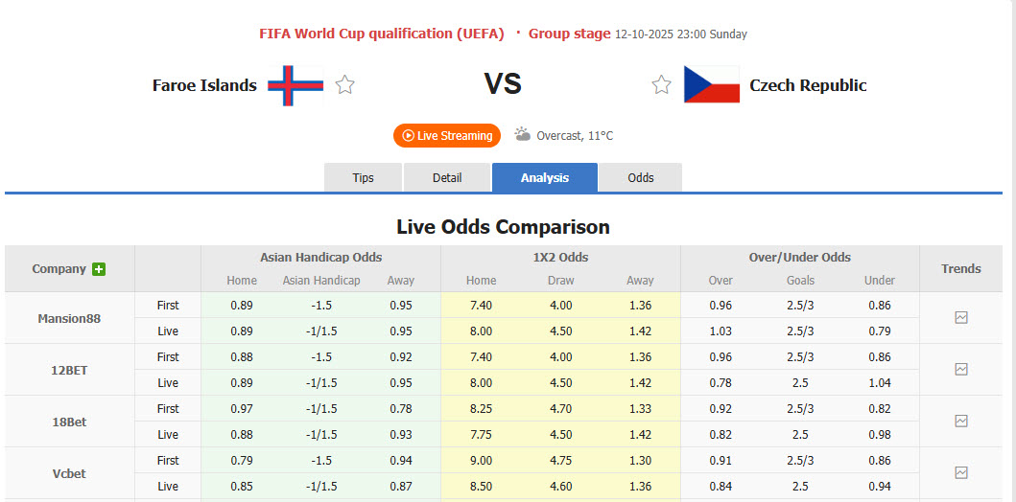Favorite Faroe Islands with the star icon
The width and height of the screenshot is (1016, 502).
point(345,85)
